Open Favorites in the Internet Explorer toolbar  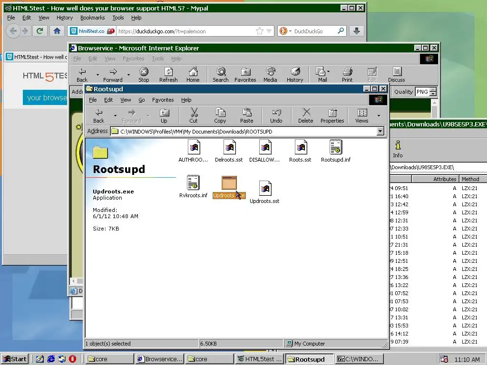pos(245,75)
